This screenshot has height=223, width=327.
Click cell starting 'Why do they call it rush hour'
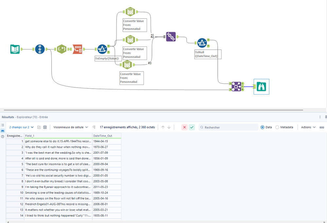(58, 147)
